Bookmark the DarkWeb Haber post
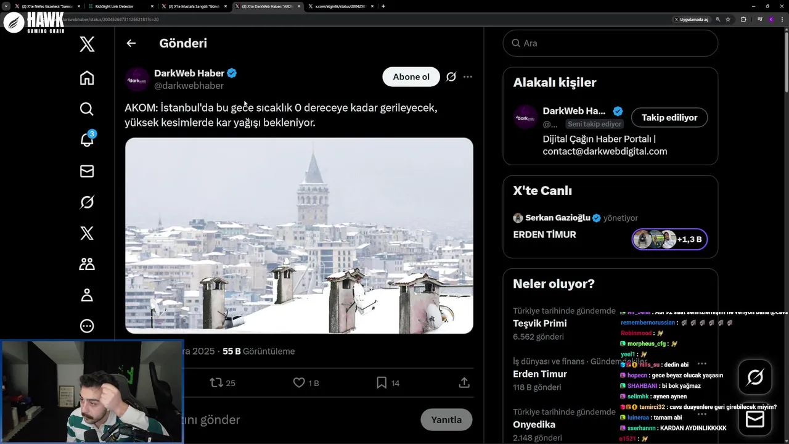The height and width of the screenshot is (444, 789). 382,383
